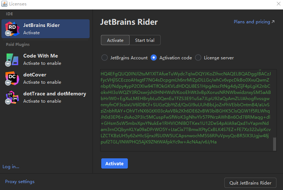Screen dimensions: 283x190
Task: Click code line starting with HQ4EFgQUQ0INJl2
Action: tap(186, 74)
